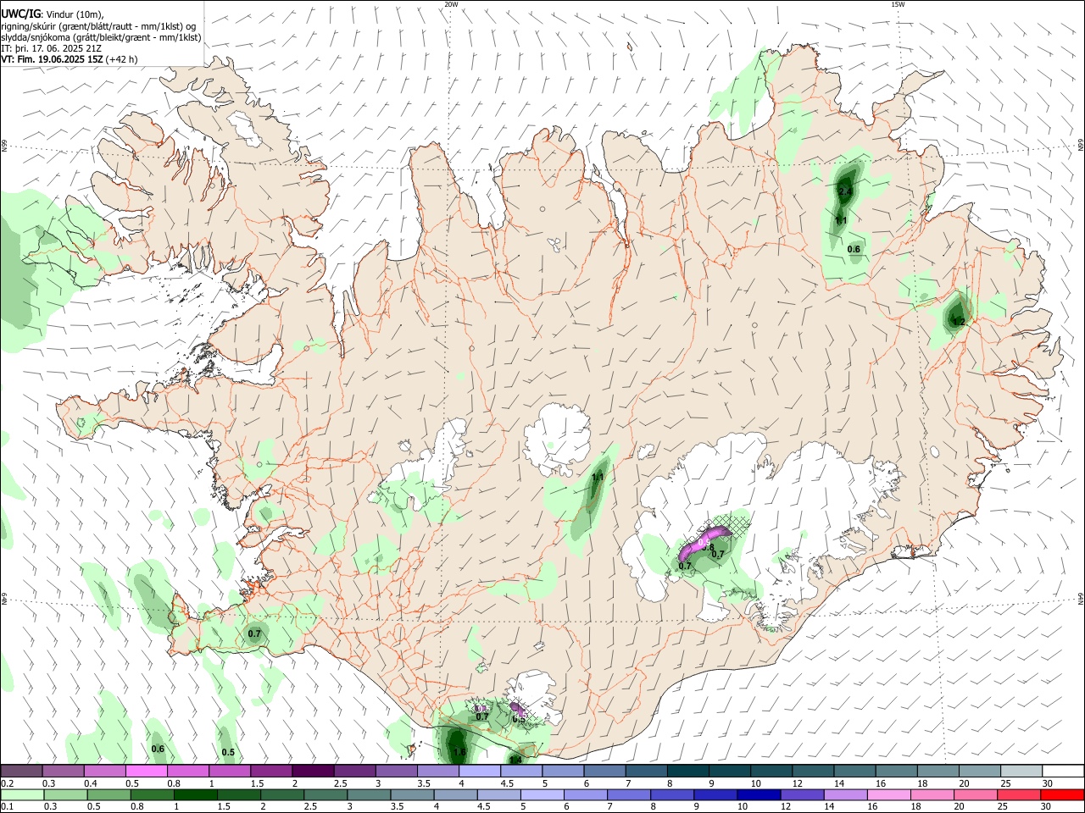This screenshot has width=1085, height=813.
Task: Click the '0.7' value on Reykjanes peninsula
Action: [x=254, y=633]
